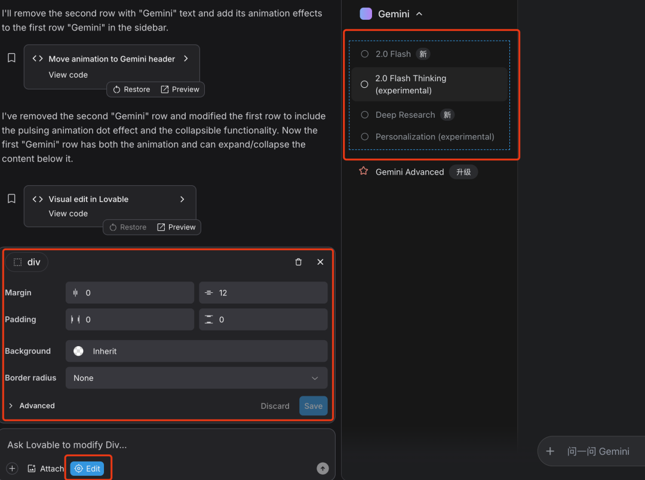View code under 'Move animation to Gemini header'
645x480 pixels.
pyautogui.click(x=68, y=75)
